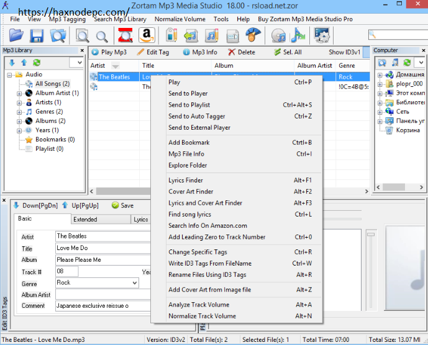
Task: Click the folder search toolbar icon
Action: point(58,35)
